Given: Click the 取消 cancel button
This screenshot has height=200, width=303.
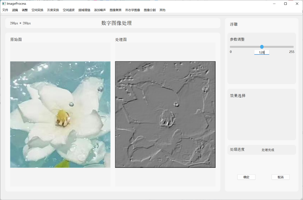Looking at the screenshot, I should coord(280,177).
